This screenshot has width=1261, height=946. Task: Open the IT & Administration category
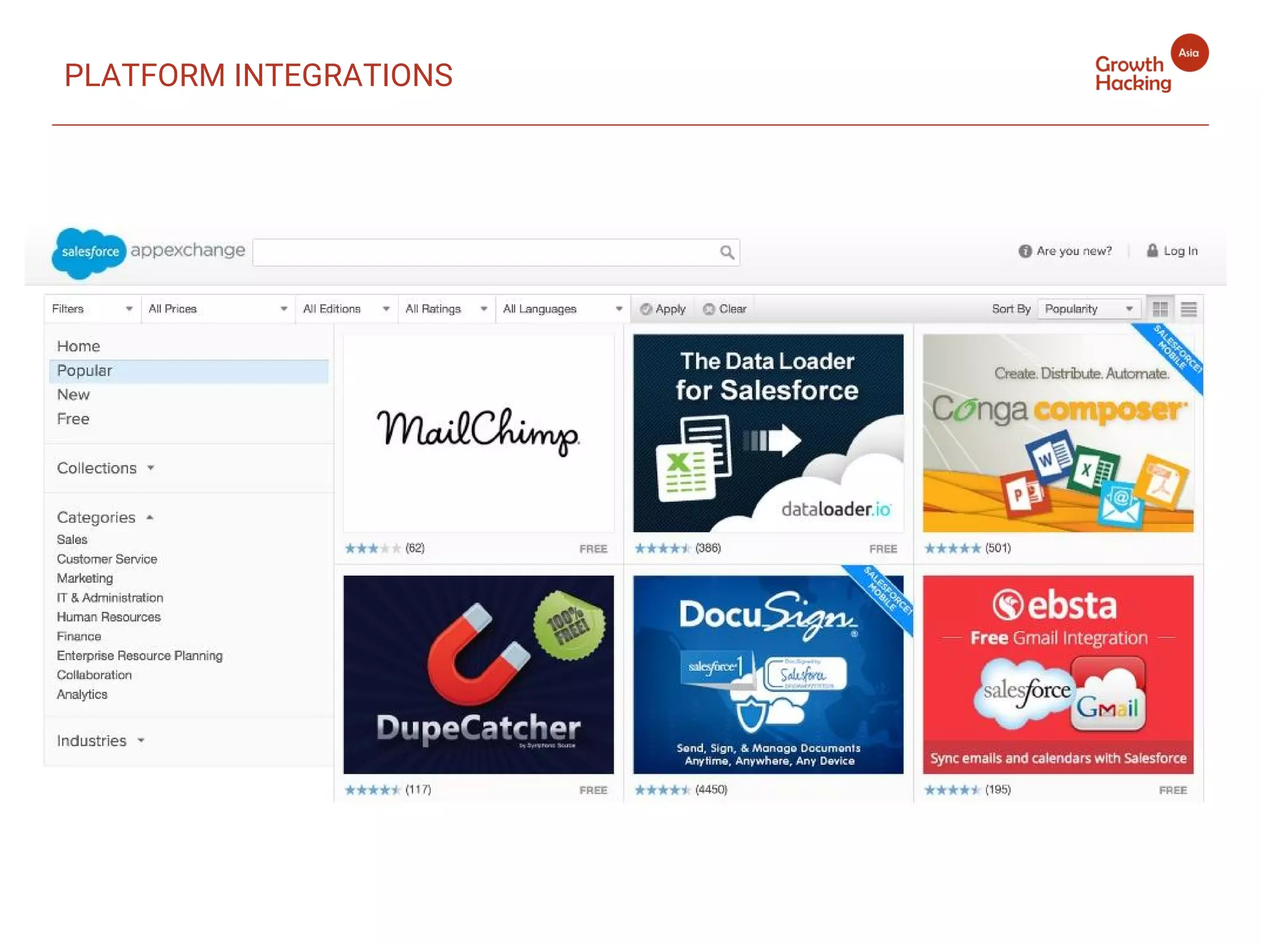[x=110, y=597]
